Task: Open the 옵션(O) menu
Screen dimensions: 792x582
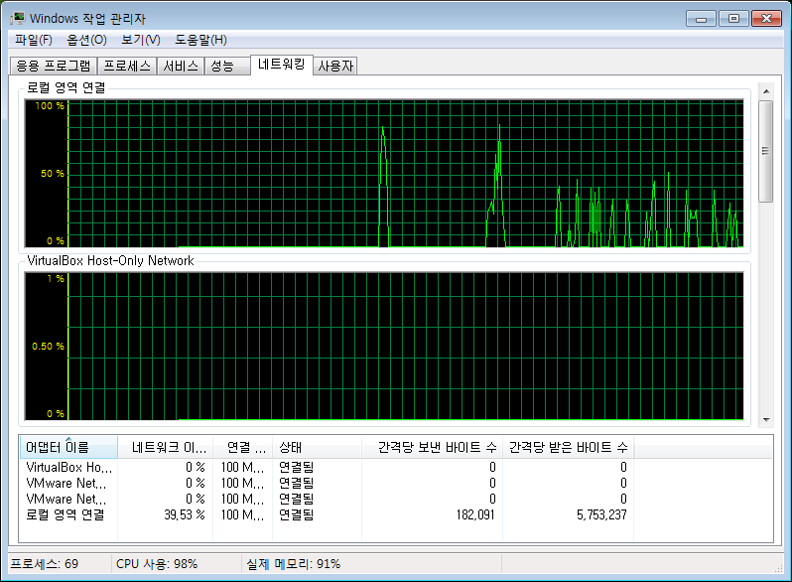Action: pyautogui.click(x=87, y=40)
